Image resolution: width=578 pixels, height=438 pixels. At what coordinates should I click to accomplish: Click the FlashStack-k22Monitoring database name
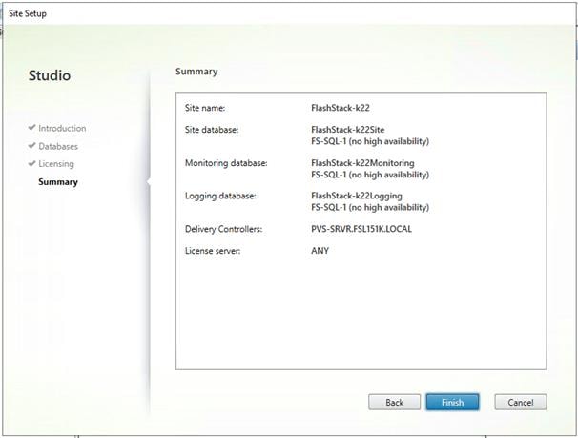click(362, 163)
